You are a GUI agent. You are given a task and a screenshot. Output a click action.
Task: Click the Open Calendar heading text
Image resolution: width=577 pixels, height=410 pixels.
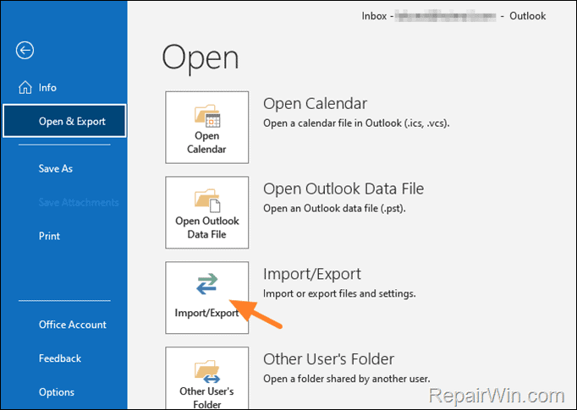[x=315, y=104]
